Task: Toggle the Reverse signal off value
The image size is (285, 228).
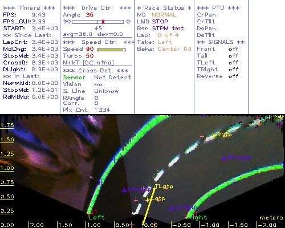Action: point(233,76)
